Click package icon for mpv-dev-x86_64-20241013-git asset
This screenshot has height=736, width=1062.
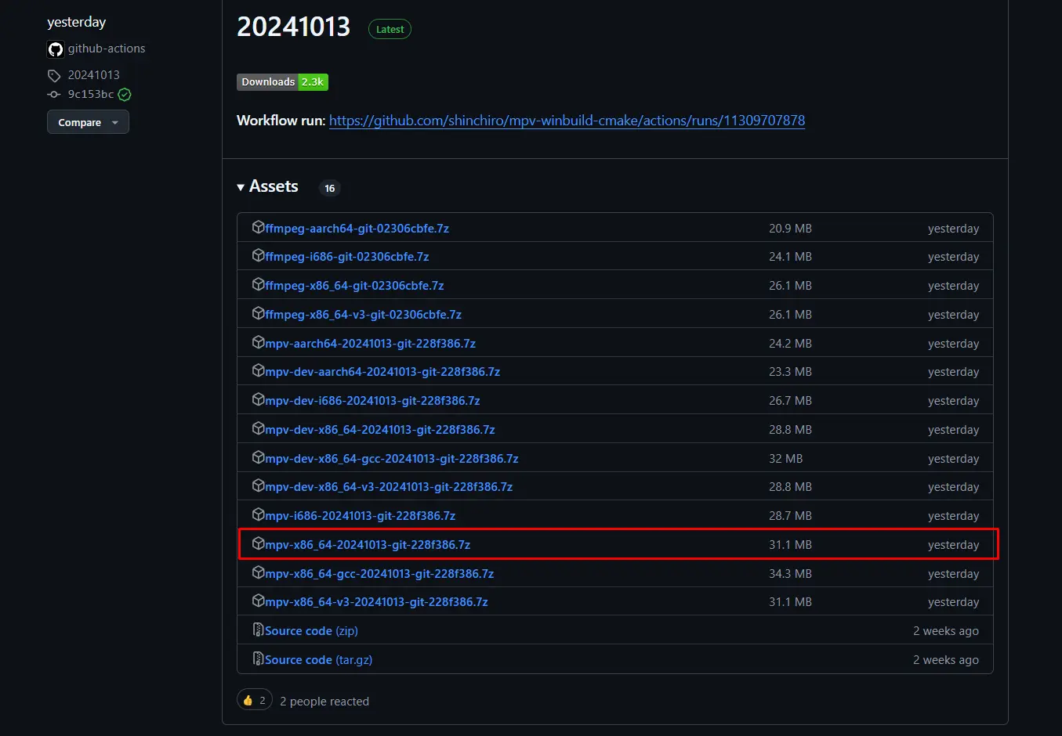point(258,428)
